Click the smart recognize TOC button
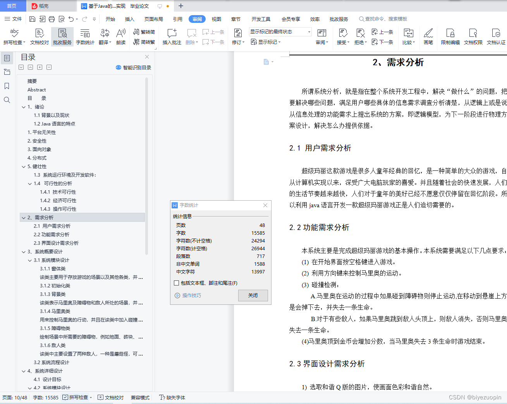507x404 pixels. click(133, 67)
